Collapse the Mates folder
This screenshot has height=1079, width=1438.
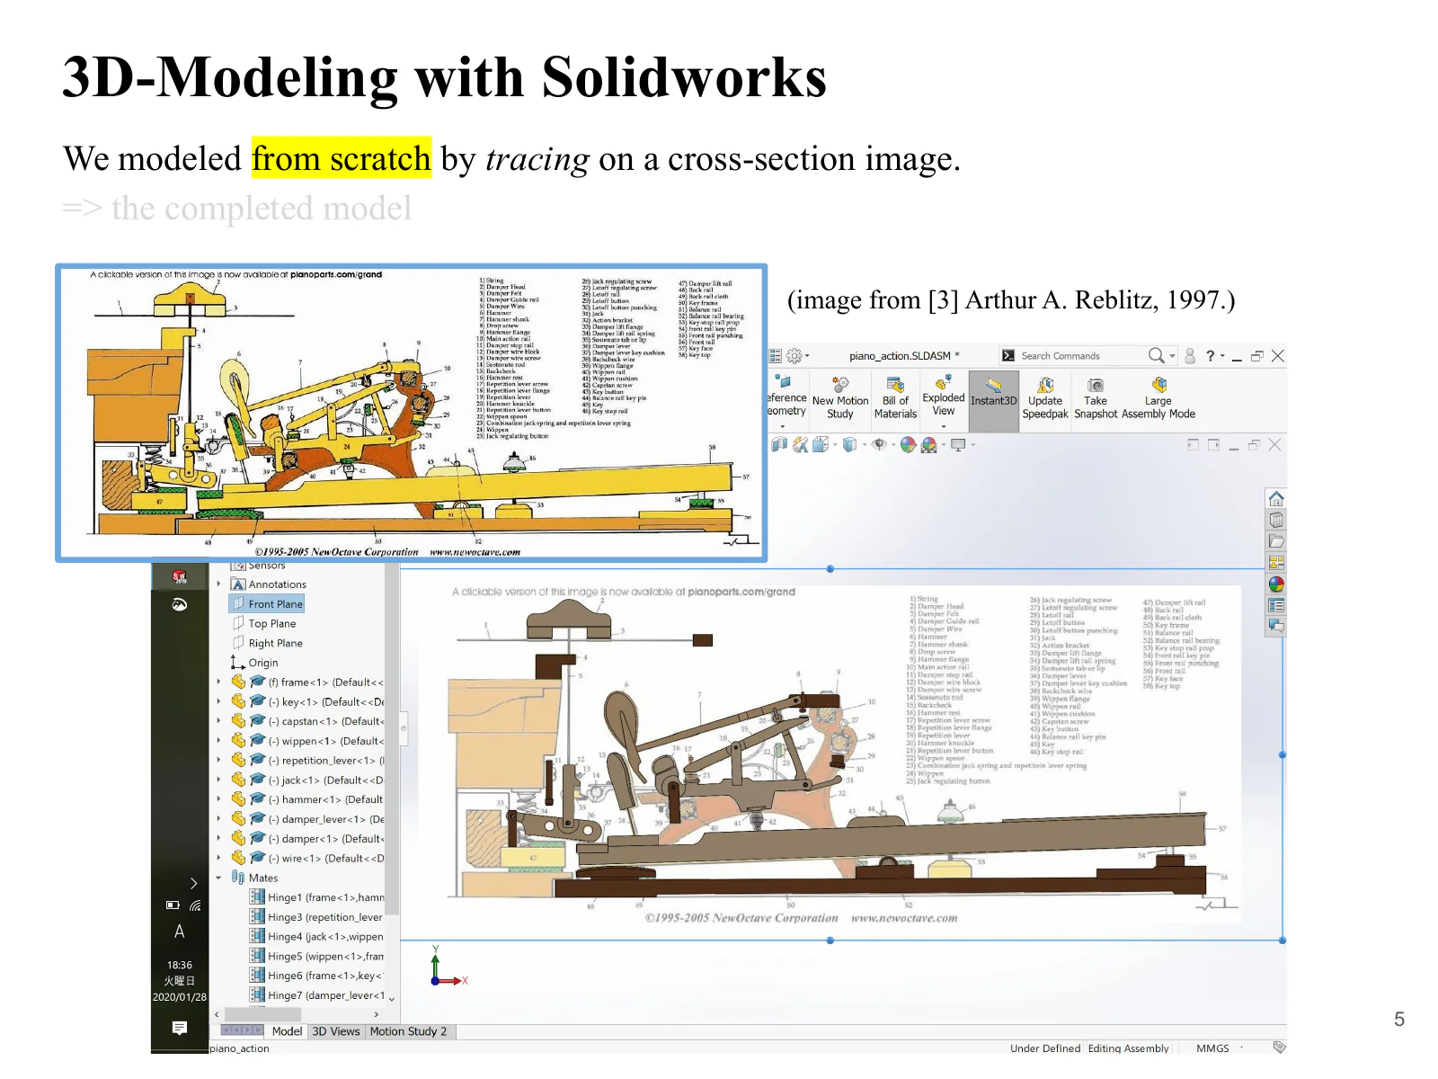[218, 878]
